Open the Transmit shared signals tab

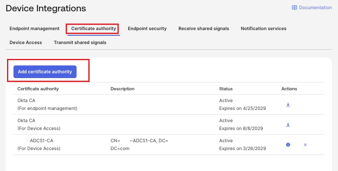point(80,42)
